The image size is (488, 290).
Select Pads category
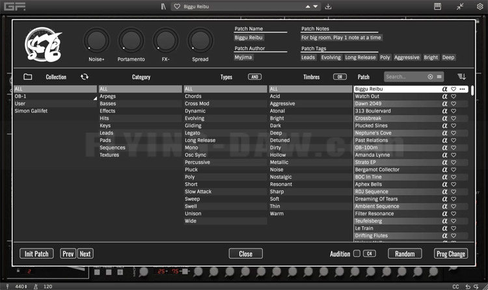[x=140, y=140]
